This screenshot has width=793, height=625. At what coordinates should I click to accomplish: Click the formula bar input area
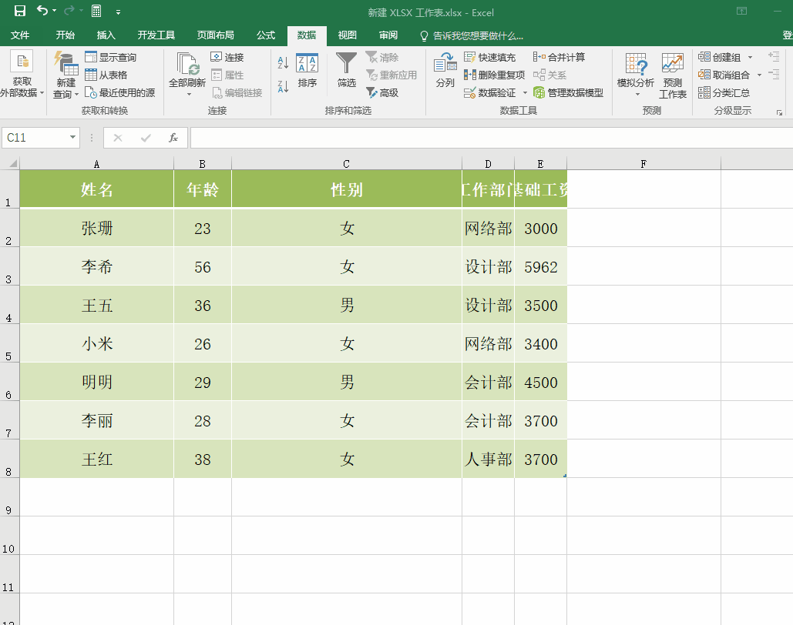click(x=492, y=138)
